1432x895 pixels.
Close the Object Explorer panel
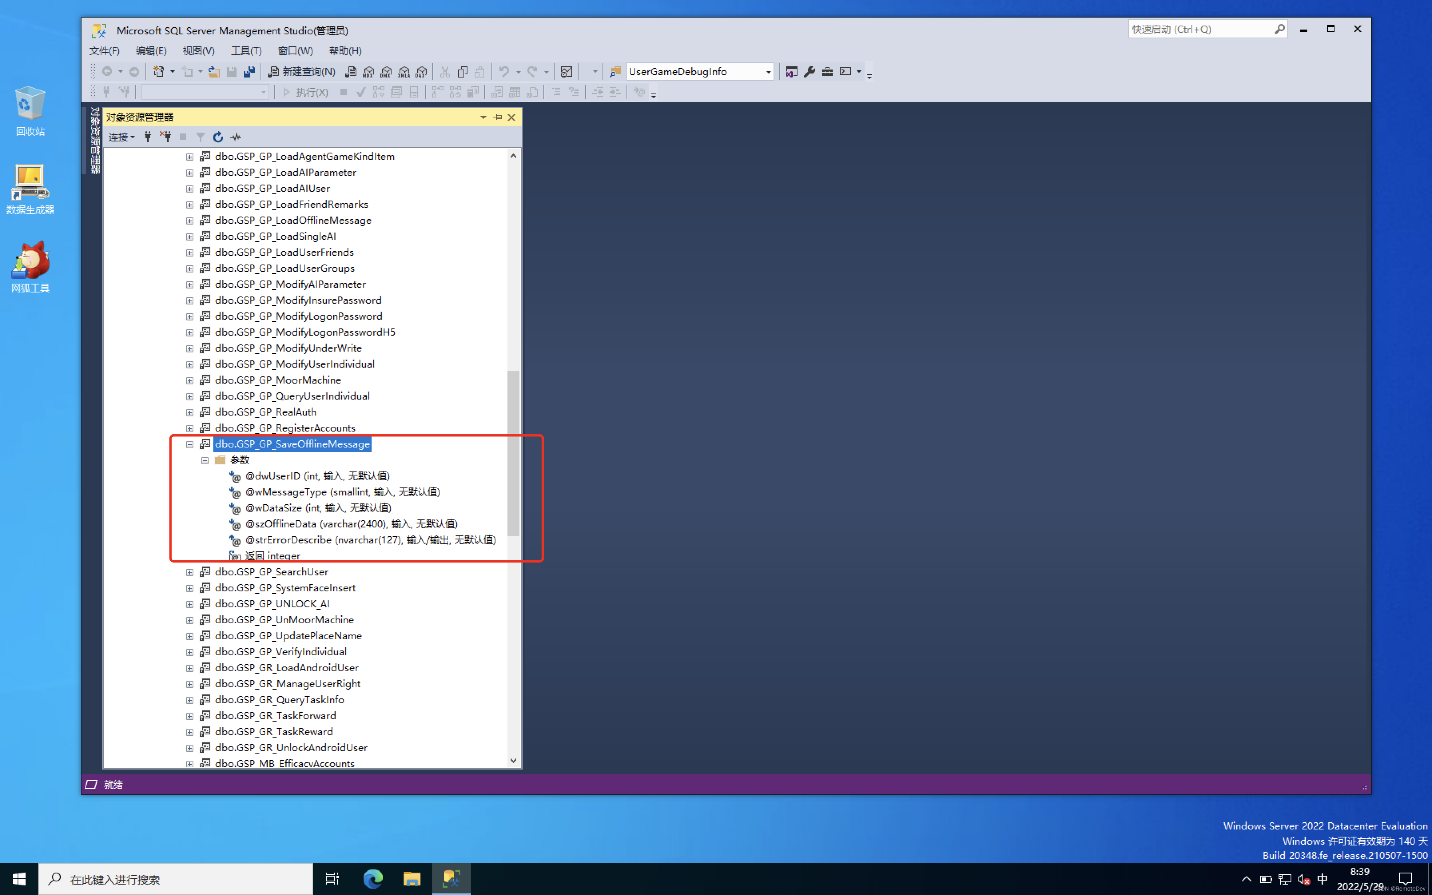pos(512,117)
